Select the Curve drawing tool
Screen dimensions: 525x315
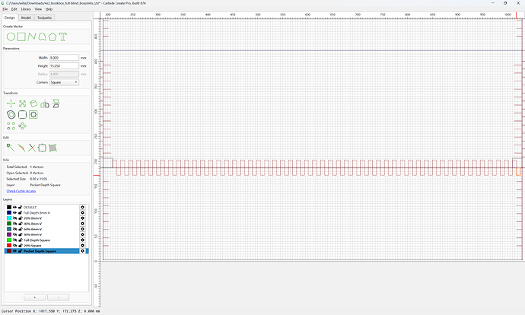[42, 37]
